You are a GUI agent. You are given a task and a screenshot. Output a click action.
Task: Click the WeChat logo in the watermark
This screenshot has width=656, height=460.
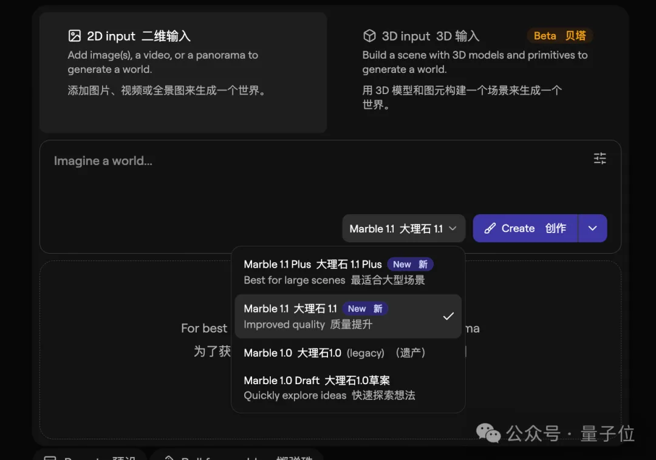pos(488,433)
